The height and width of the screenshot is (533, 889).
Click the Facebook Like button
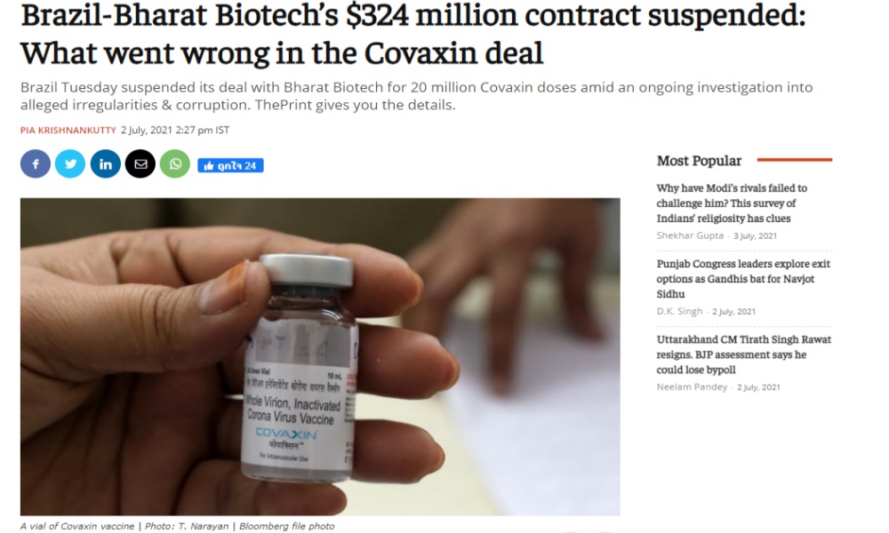(230, 165)
